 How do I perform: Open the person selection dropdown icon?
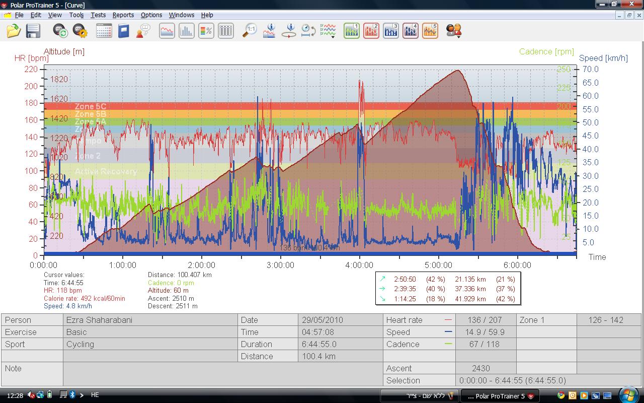[454, 31]
